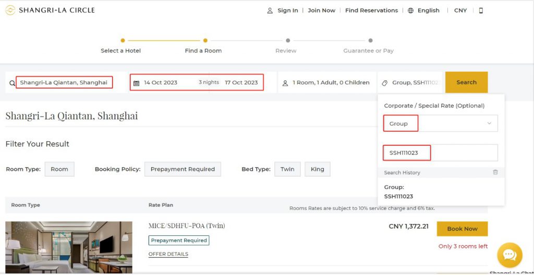Click the yellow Search button

pos(467,82)
